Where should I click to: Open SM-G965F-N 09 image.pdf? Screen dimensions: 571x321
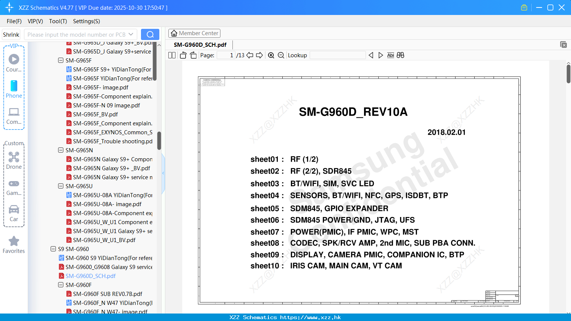pos(103,105)
